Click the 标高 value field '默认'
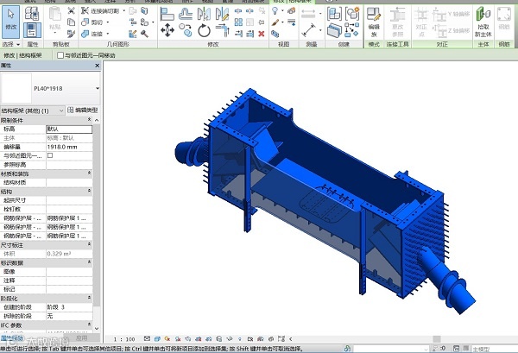The image size is (518, 353). [69, 129]
